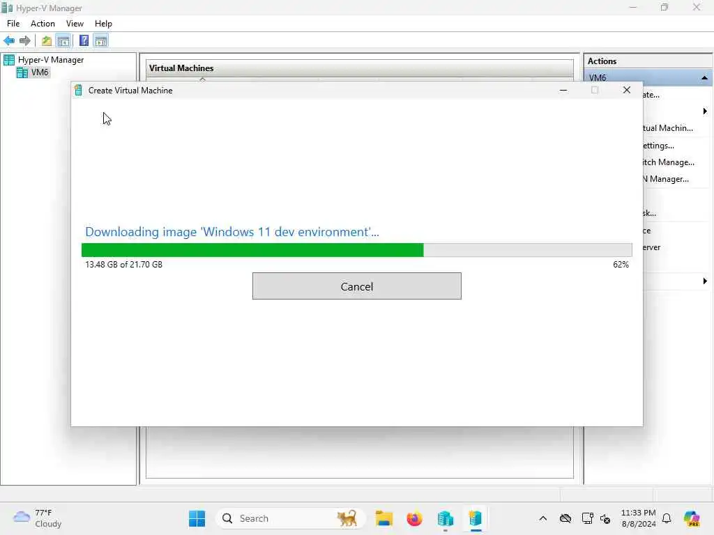Open the weather widget showing 77°F
The image size is (714, 535).
[x=38, y=518]
